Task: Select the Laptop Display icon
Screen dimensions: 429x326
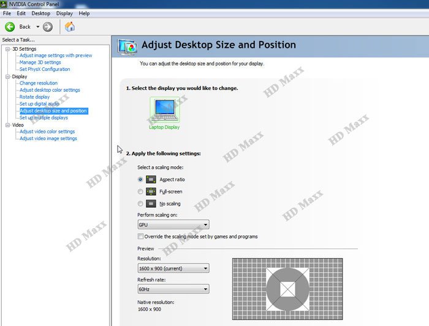Action: click(165, 110)
